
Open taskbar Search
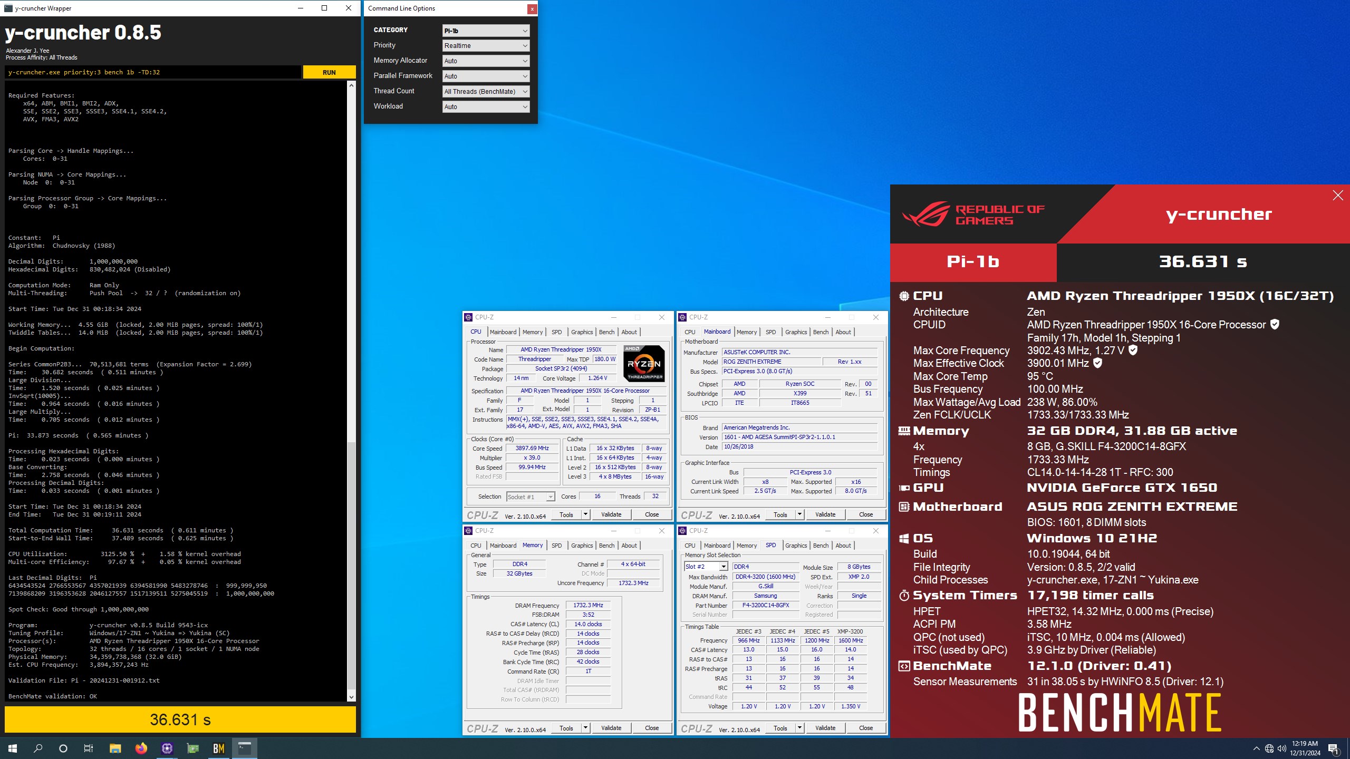tap(38, 748)
